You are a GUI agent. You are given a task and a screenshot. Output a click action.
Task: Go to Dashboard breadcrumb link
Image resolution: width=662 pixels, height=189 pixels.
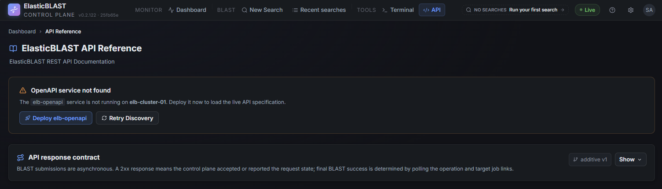point(22,32)
